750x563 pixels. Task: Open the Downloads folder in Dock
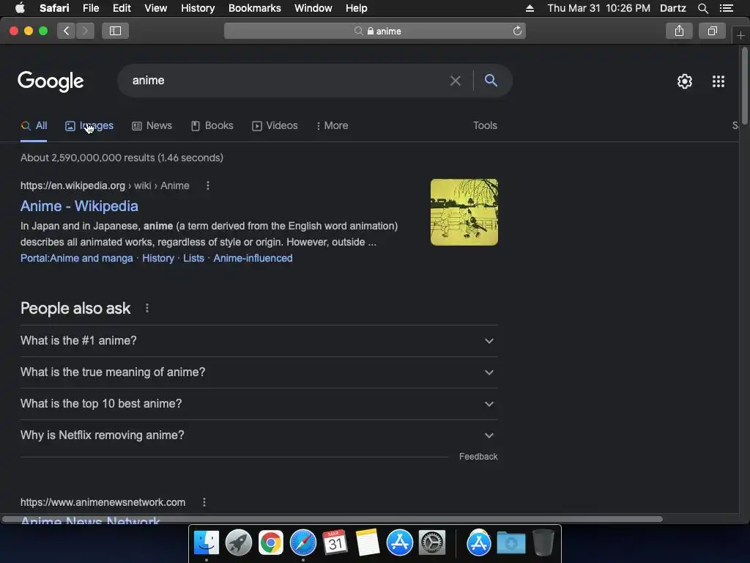click(510, 543)
